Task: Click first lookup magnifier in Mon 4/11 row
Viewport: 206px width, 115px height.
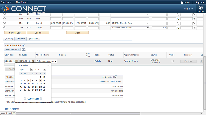Action: pyautogui.click(x=178, y=23)
